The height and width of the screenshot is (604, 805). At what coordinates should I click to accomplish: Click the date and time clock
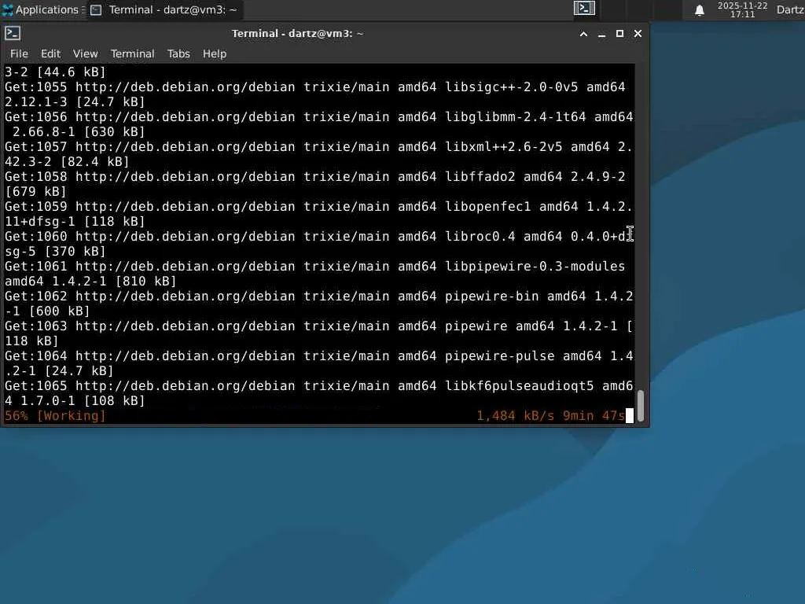point(742,9)
